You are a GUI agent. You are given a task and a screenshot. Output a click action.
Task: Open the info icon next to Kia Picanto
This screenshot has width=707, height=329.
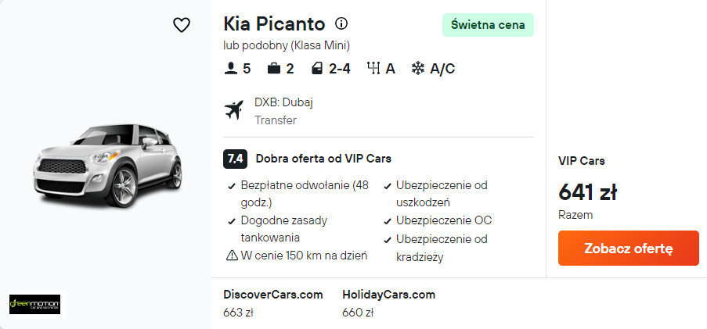pos(341,23)
